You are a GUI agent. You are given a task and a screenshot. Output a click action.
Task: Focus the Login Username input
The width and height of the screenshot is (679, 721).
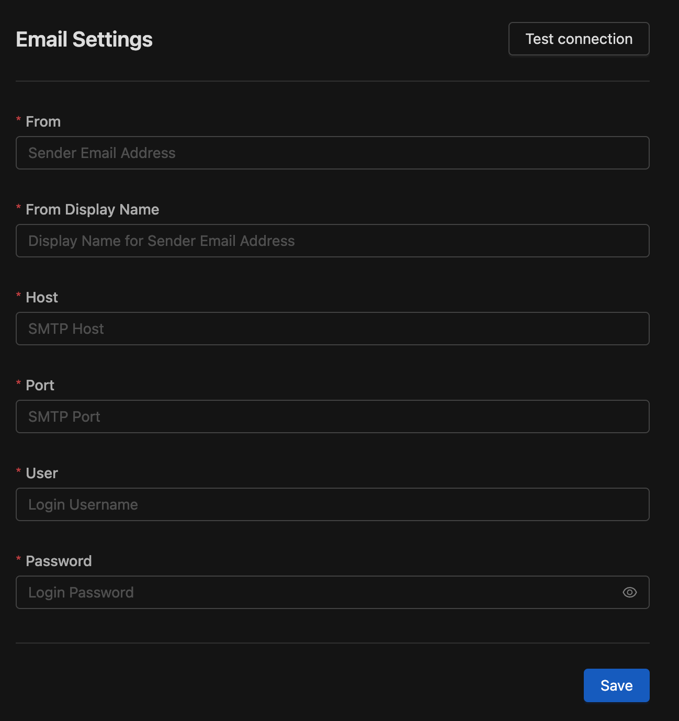coord(333,504)
